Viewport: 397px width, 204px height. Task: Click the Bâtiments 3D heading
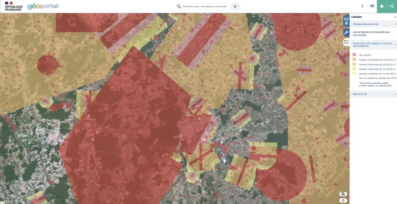359,94
